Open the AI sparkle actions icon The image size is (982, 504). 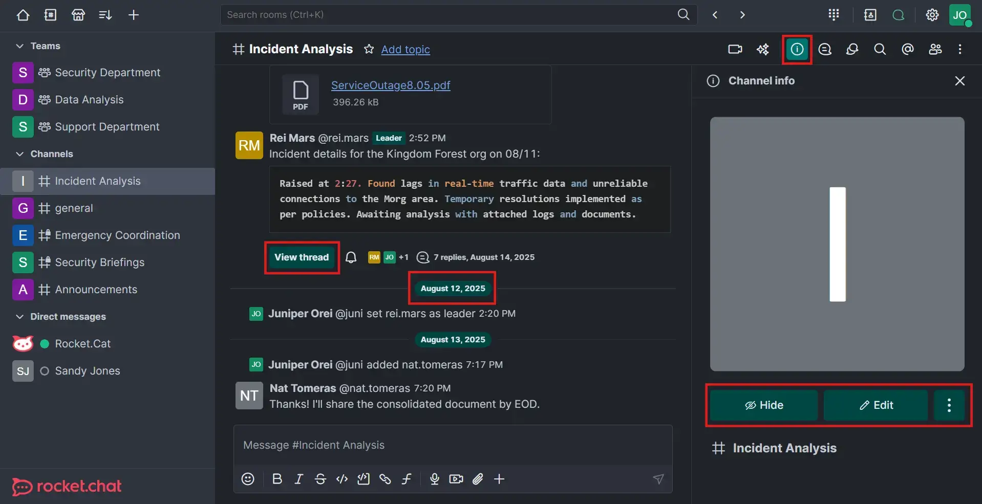click(763, 49)
